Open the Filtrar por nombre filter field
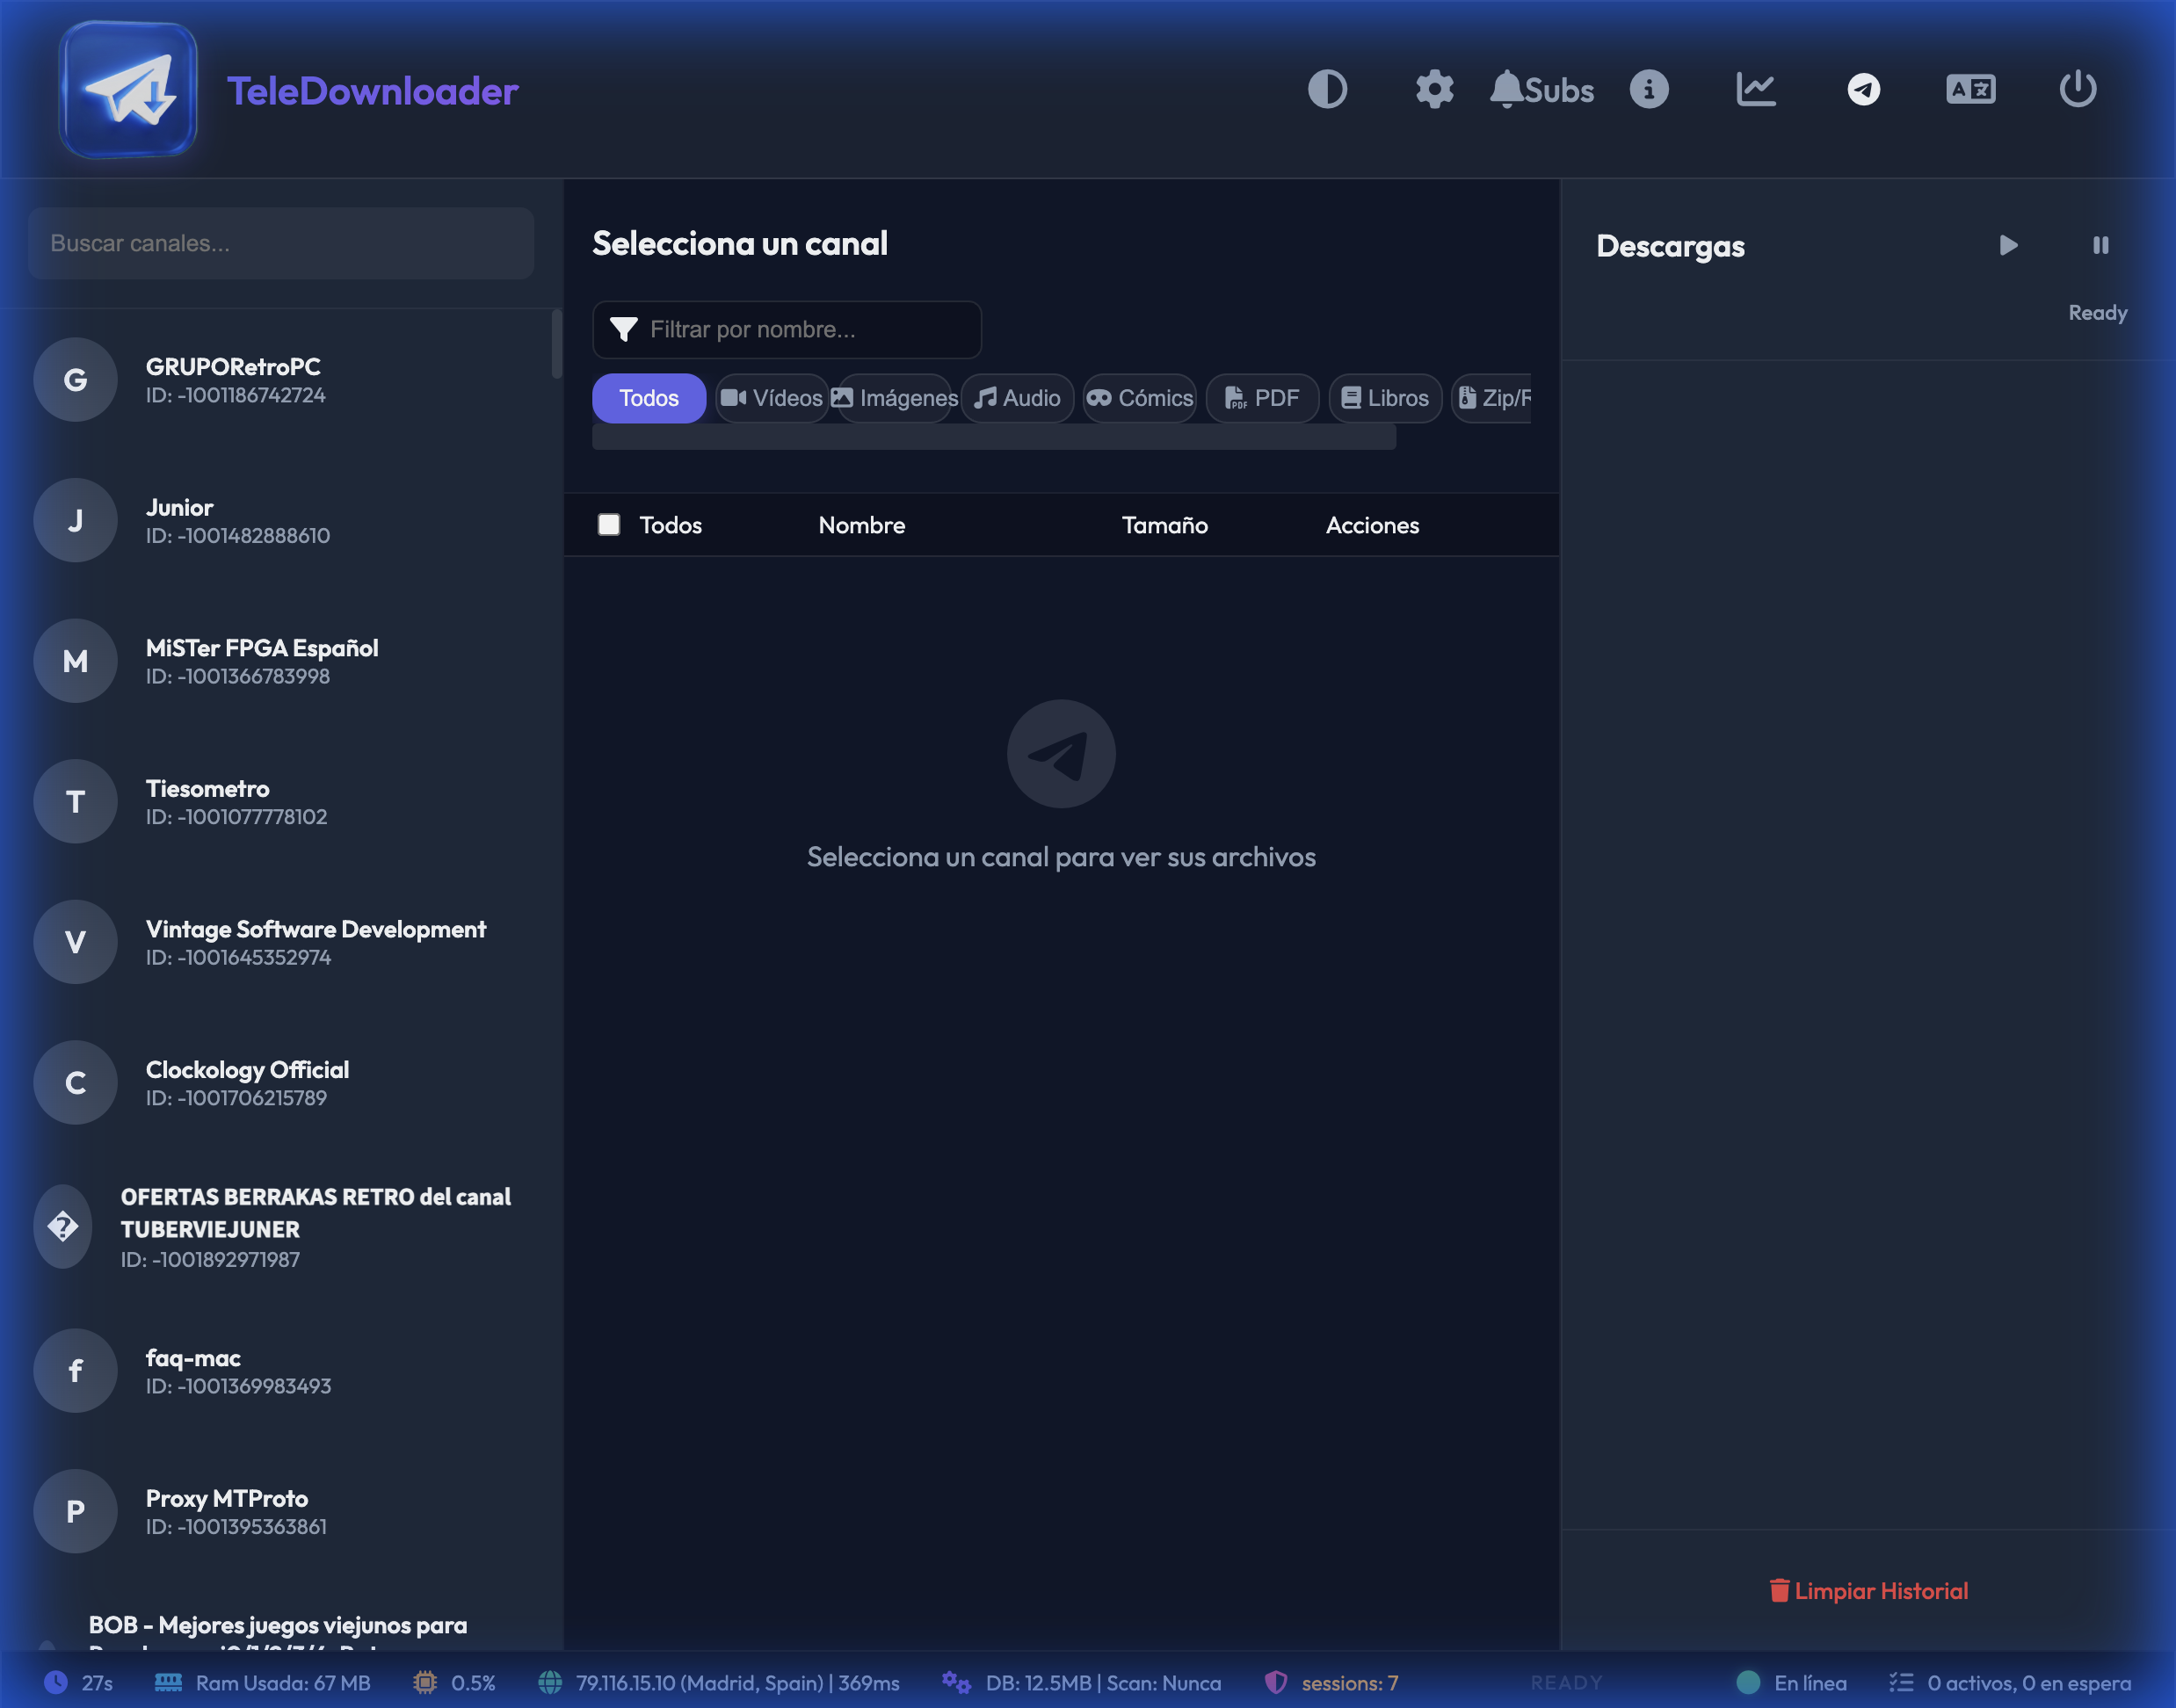Screen dimensions: 2176x1708 pos(787,329)
